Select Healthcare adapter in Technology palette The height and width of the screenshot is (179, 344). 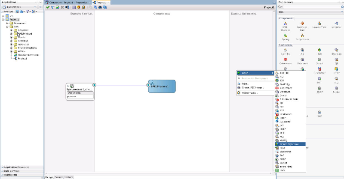[x=319, y=71]
